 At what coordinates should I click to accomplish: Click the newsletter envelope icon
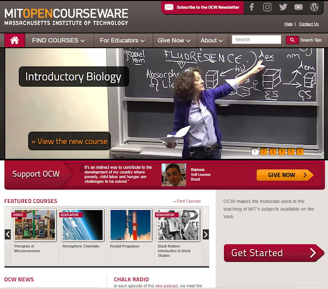tap(169, 7)
